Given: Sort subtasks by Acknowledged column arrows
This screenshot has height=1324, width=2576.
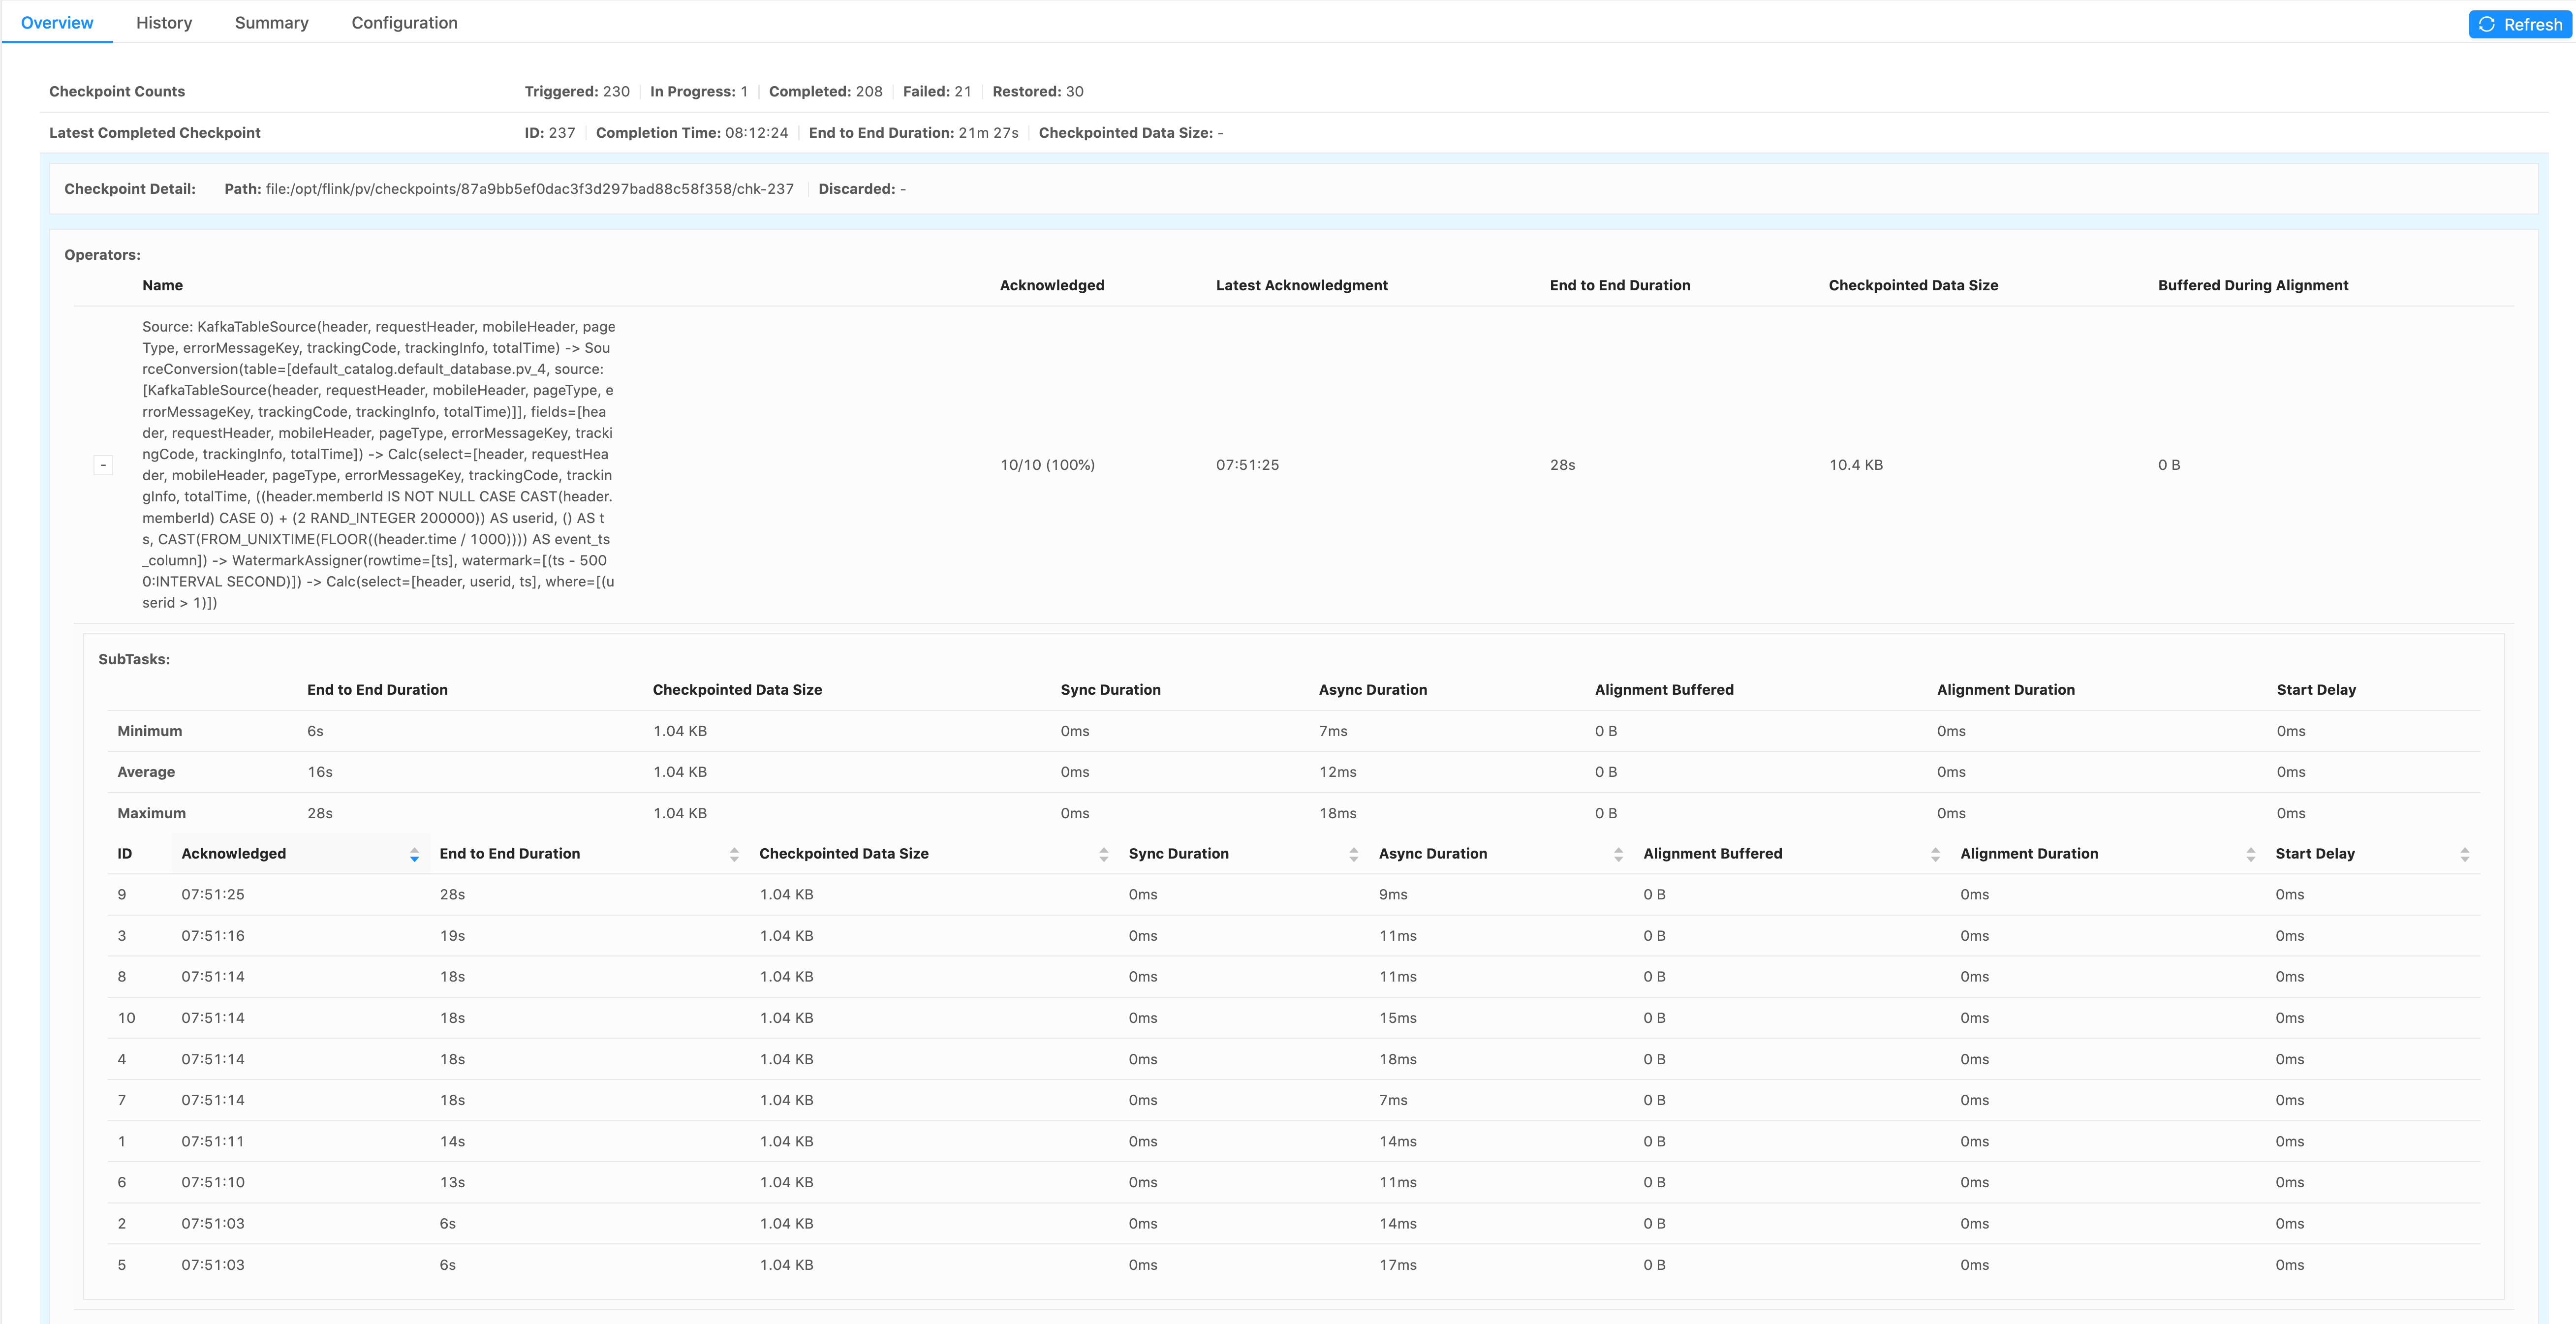Looking at the screenshot, I should pos(414,854).
